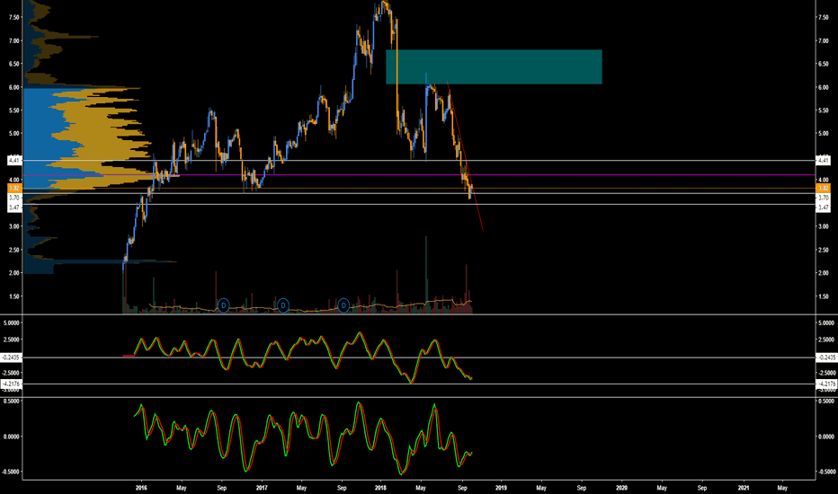Screen dimensions: 838x494
Task: Click 2.00 value on right price scale
Action: (823, 273)
